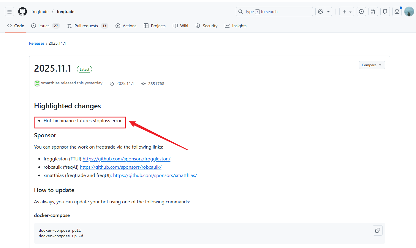Open commit 2851708 link
The width and height of the screenshot is (416, 248).
[x=156, y=84]
